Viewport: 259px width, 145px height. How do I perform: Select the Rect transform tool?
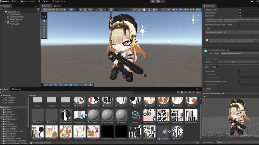(44, 34)
